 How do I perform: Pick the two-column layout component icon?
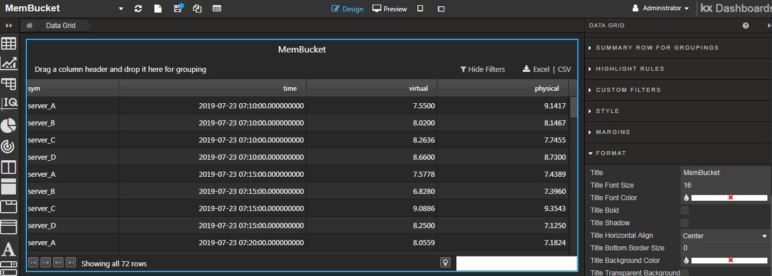pos(9,167)
